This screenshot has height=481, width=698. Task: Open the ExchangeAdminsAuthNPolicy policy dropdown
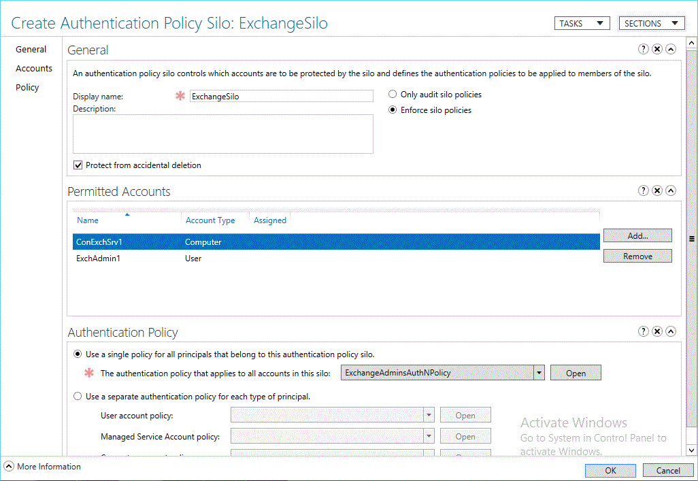point(539,372)
